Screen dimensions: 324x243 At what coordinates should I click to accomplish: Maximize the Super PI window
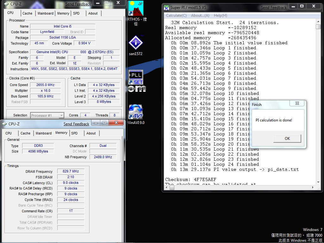302,6
